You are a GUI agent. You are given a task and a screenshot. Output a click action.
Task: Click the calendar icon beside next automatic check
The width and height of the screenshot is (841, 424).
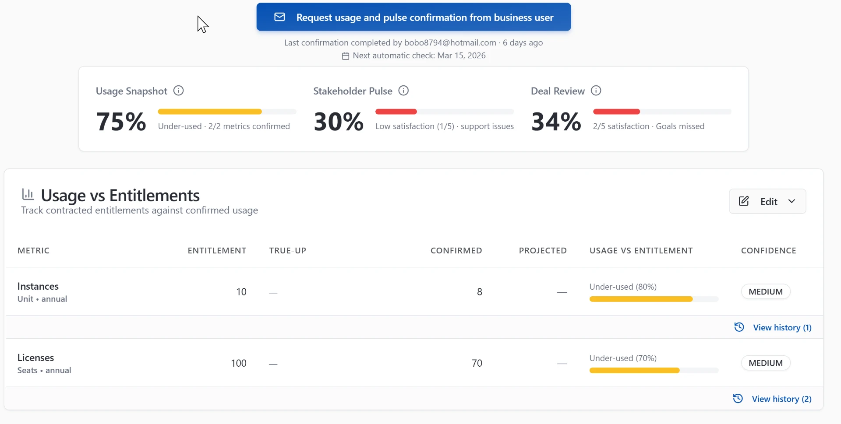[346, 56]
